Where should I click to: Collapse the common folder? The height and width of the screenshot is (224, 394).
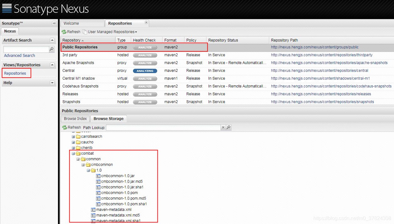click(x=78, y=159)
